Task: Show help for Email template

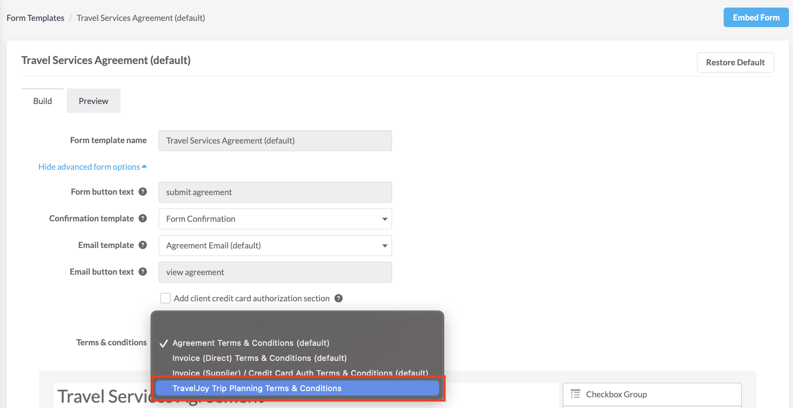Action: pos(143,245)
